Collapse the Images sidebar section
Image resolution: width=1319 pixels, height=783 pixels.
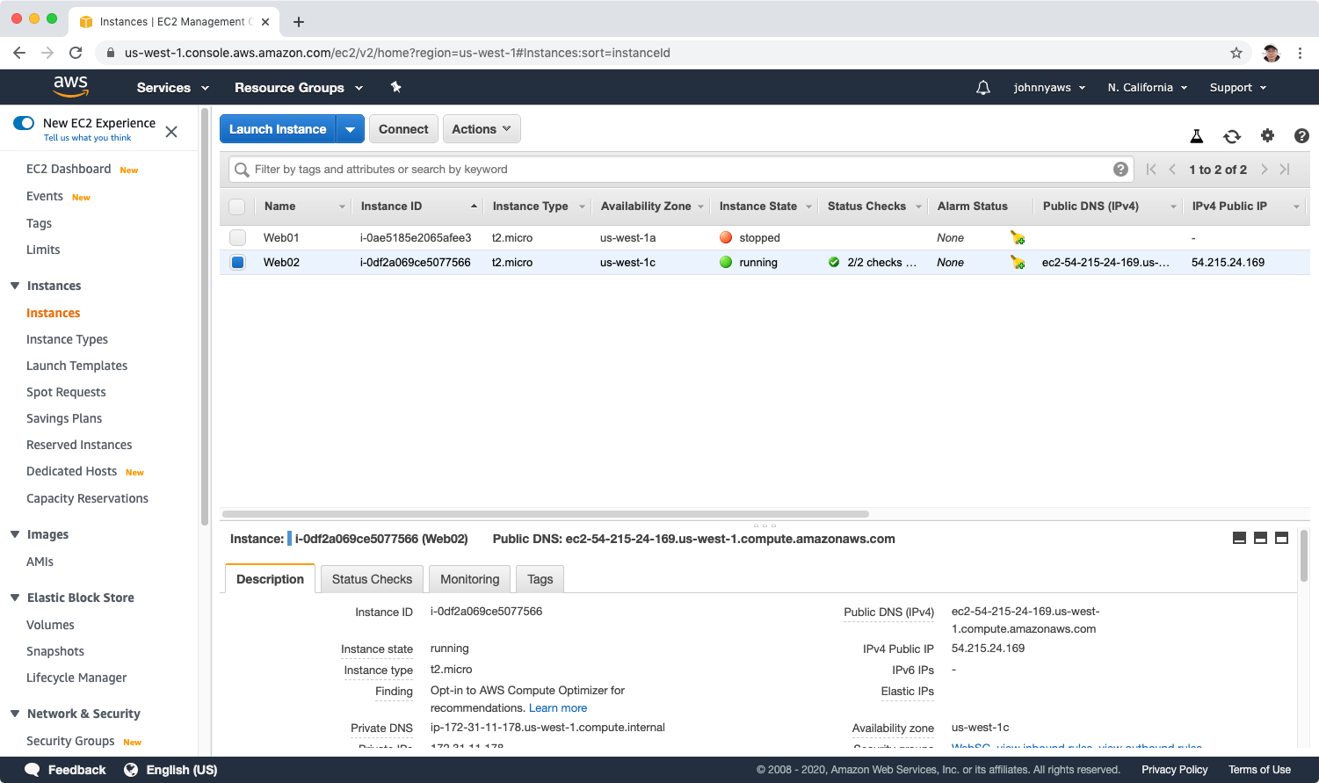click(x=15, y=534)
